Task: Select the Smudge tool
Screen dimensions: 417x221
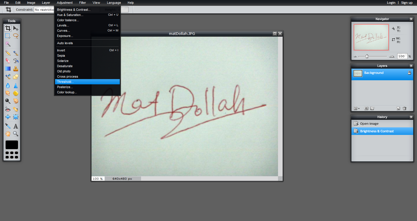Action: point(8,93)
